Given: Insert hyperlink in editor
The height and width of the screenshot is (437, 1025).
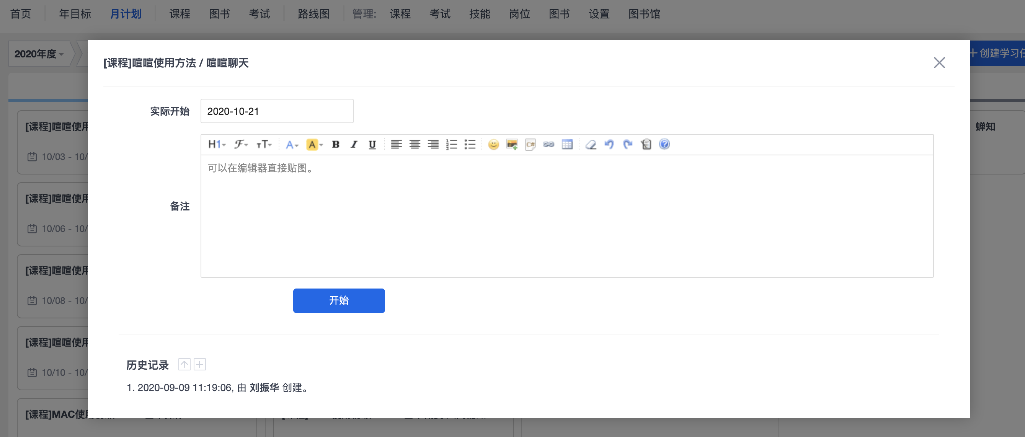Looking at the screenshot, I should (x=549, y=144).
